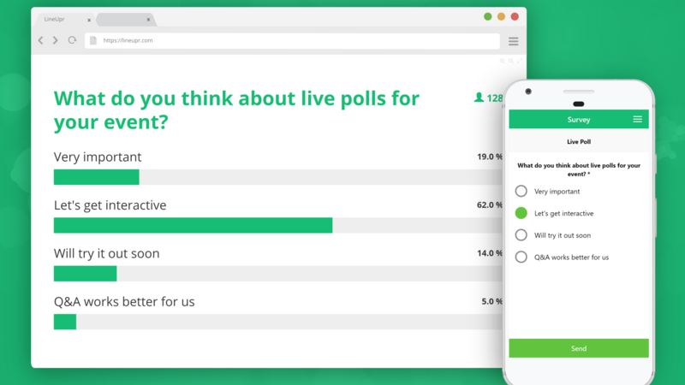
Task: Click the page icon in the address bar
Action: [93, 40]
